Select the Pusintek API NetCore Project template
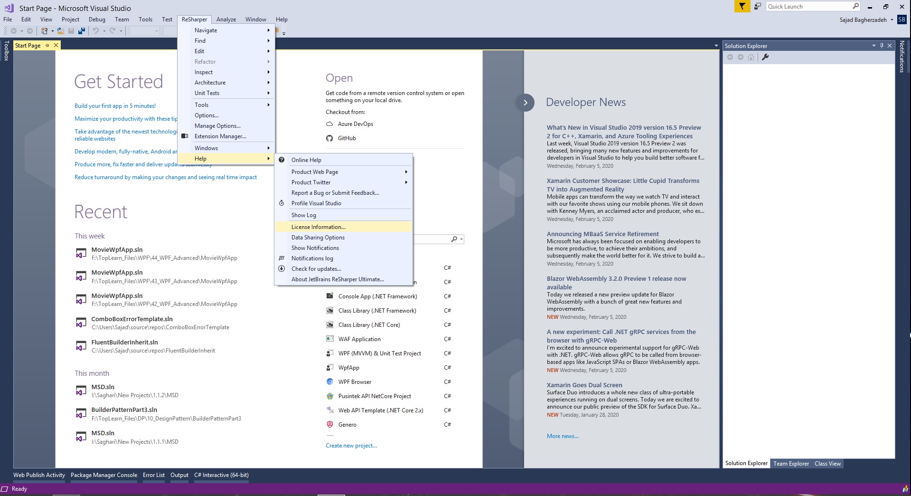This screenshot has height=496, width=911. 375,396
